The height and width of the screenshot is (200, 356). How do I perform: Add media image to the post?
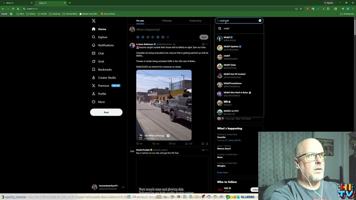coord(138,37)
